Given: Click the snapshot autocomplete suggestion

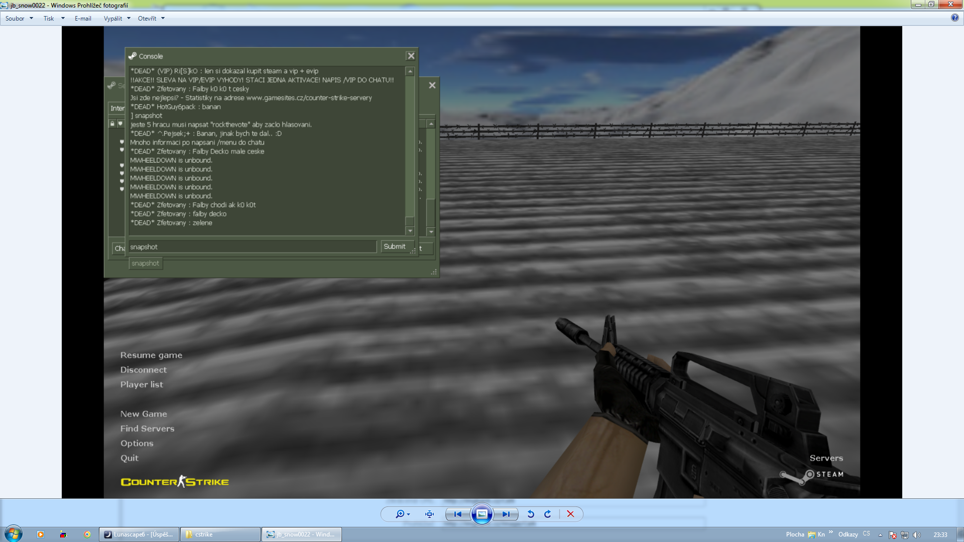Looking at the screenshot, I should pos(146,263).
